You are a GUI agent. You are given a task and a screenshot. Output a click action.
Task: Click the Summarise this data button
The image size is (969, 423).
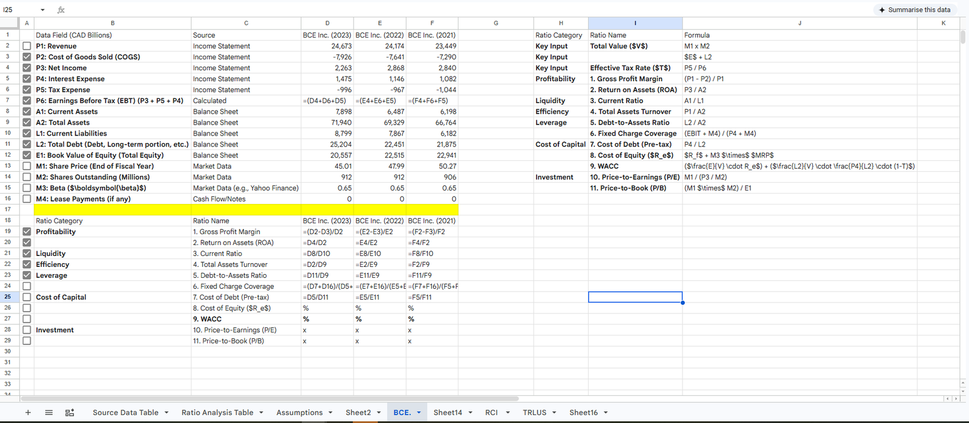pos(914,10)
